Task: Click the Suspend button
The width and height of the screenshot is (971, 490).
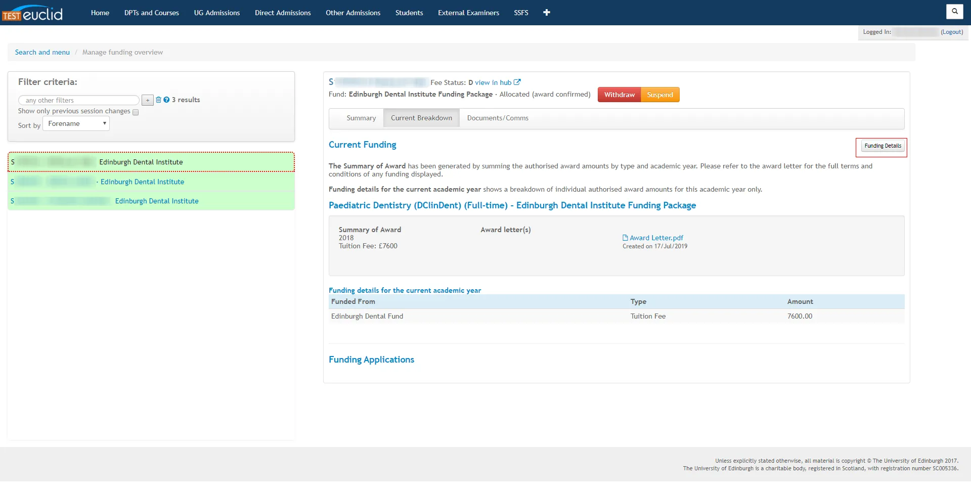Action: pyautogui.click(x=659, y=95)
